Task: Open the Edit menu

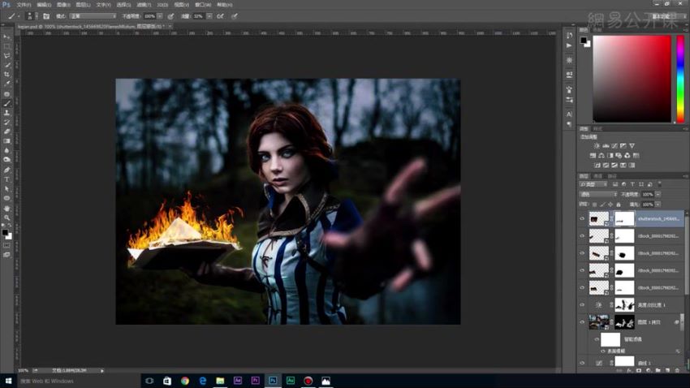Action: [44, 5]
